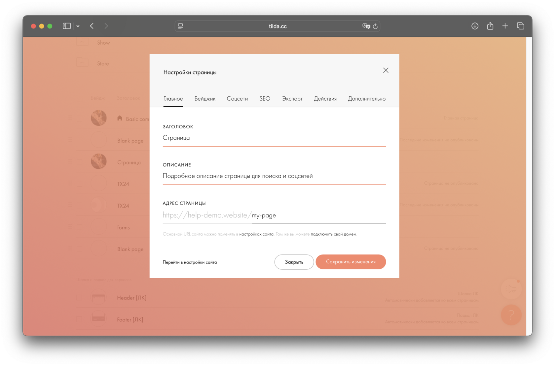The image size is (555, 366).
Task: Toggle the select-all checkbox beside Бейдж header
Action: tap(80, 98)
